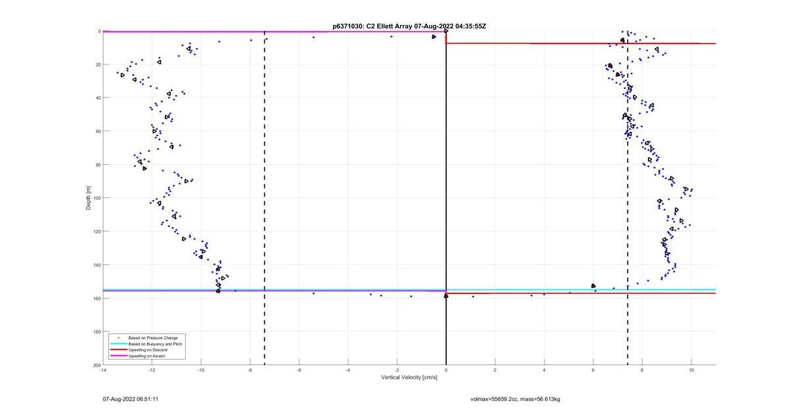Click the 'volmax=55659.2cc, mass=56.613kg' text
Image resolution: width=791 pixels, height=410 pixels.
click(515, 399)
